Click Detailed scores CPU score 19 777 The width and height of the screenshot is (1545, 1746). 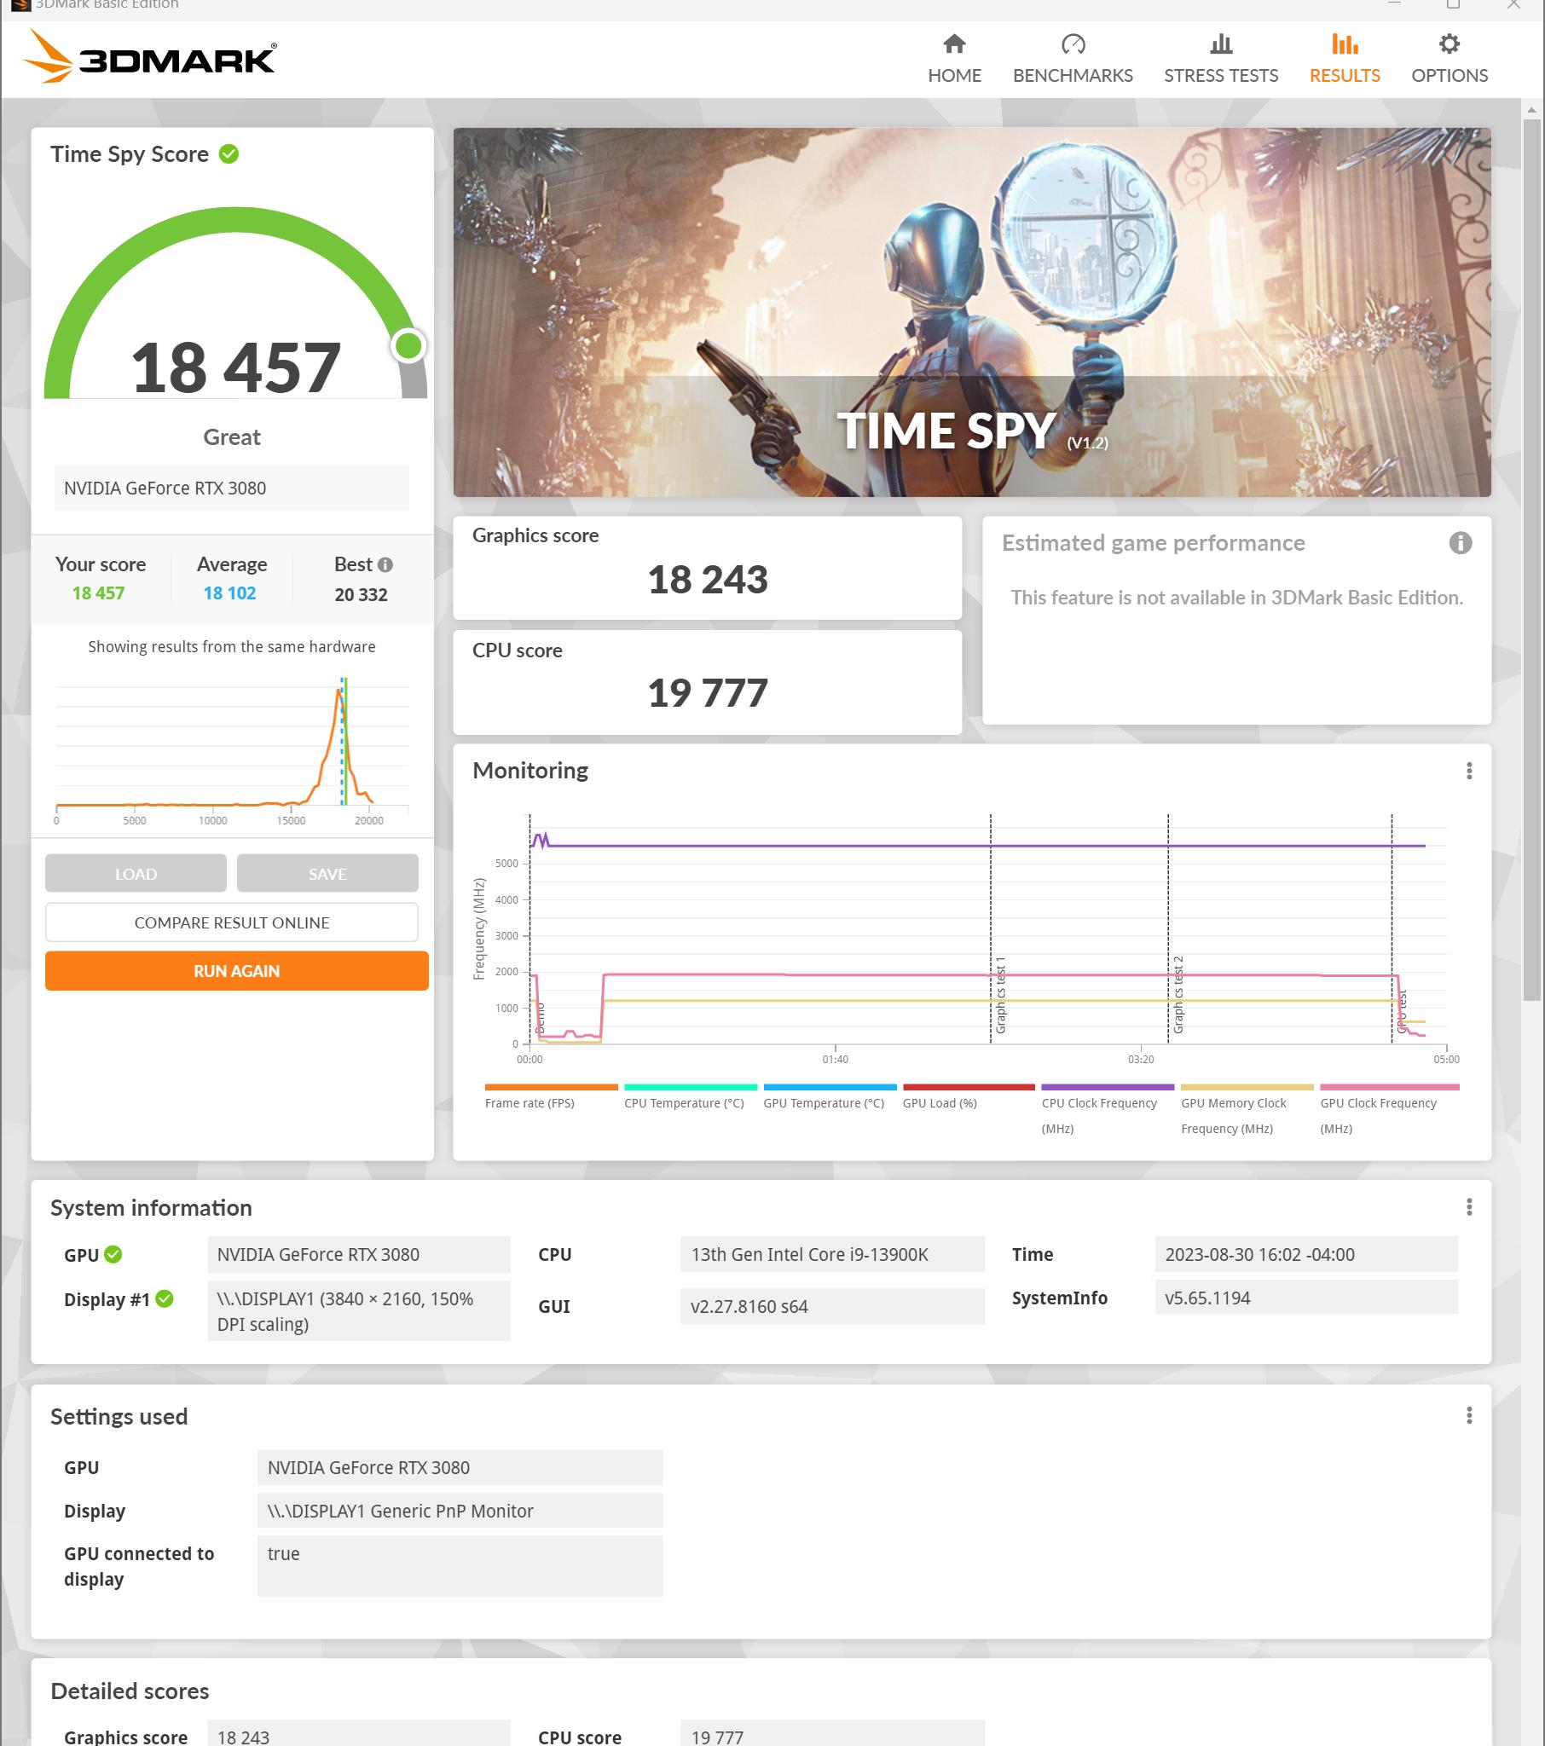(832, 1735)
